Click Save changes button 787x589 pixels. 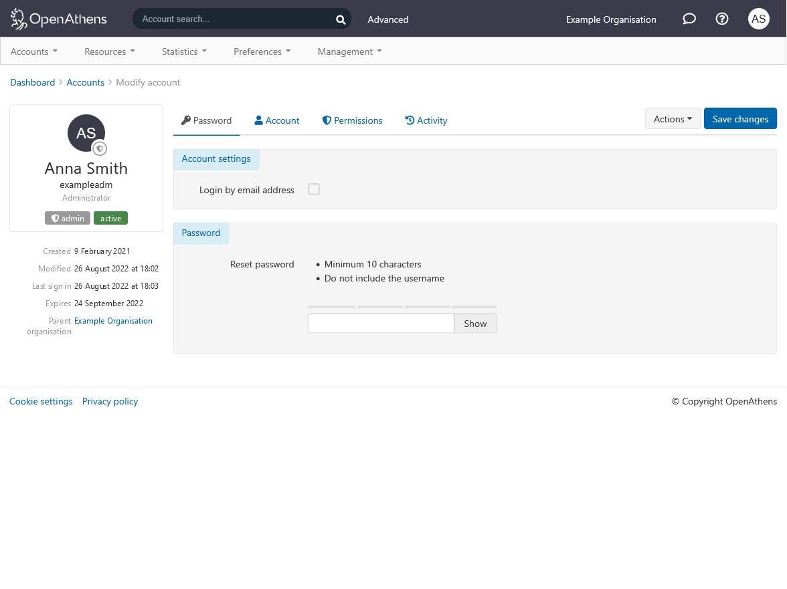(x=740, y=119)
